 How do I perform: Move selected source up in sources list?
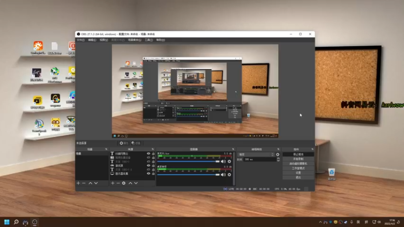click(x=130, y=183)
